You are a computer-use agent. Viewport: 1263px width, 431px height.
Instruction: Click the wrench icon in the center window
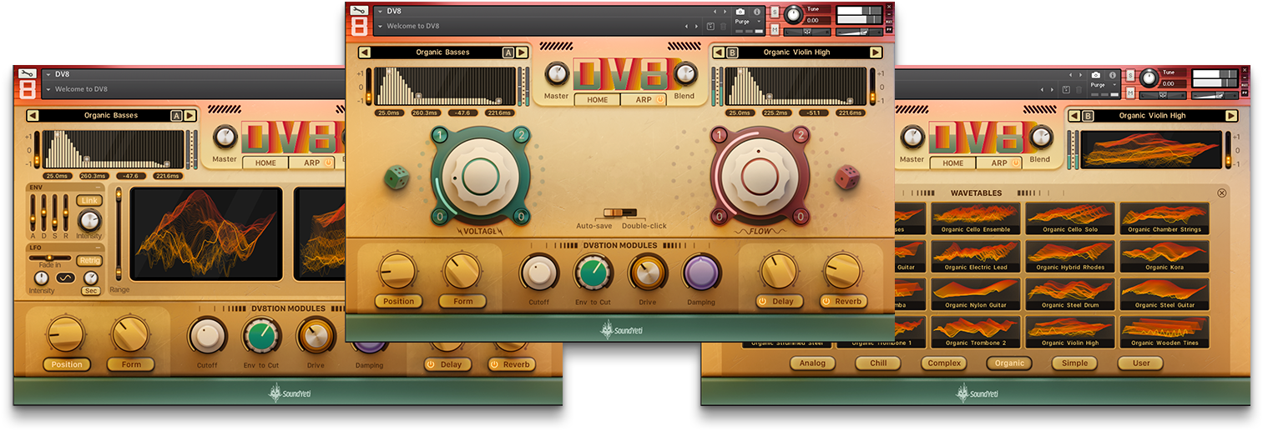pos(359,11)
